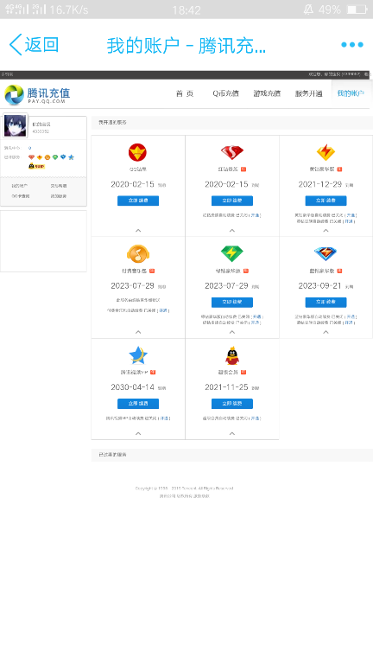The image size is (373, 664).
Task: Click the green diamond icon
Action: [231, 253]
